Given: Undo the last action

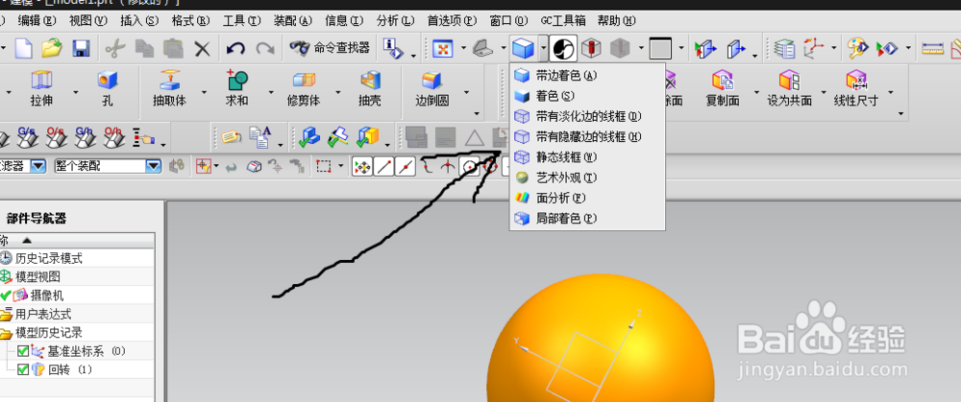Looking at the screenshot, I should (x=235, y=48).
